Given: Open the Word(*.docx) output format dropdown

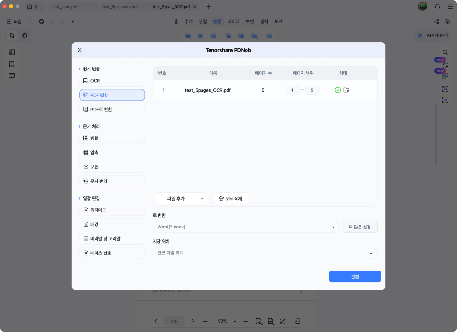Looking at the screenshot, I should (x=246, y=227).
